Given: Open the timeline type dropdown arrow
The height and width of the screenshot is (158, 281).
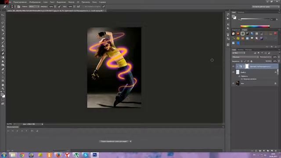Looking at the screenshot, I should [x=130, y=141].
